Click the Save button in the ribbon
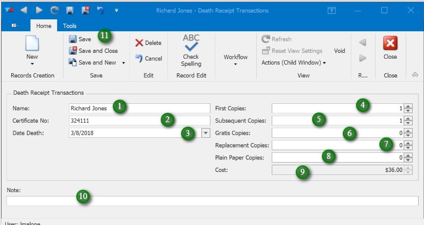 tap(80, 39)
